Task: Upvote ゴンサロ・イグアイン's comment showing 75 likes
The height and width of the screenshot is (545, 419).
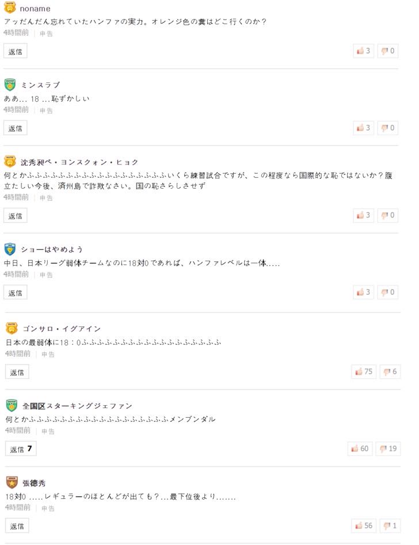Action: pos(364,372)
